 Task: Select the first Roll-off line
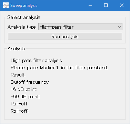[x=20, y=104]
